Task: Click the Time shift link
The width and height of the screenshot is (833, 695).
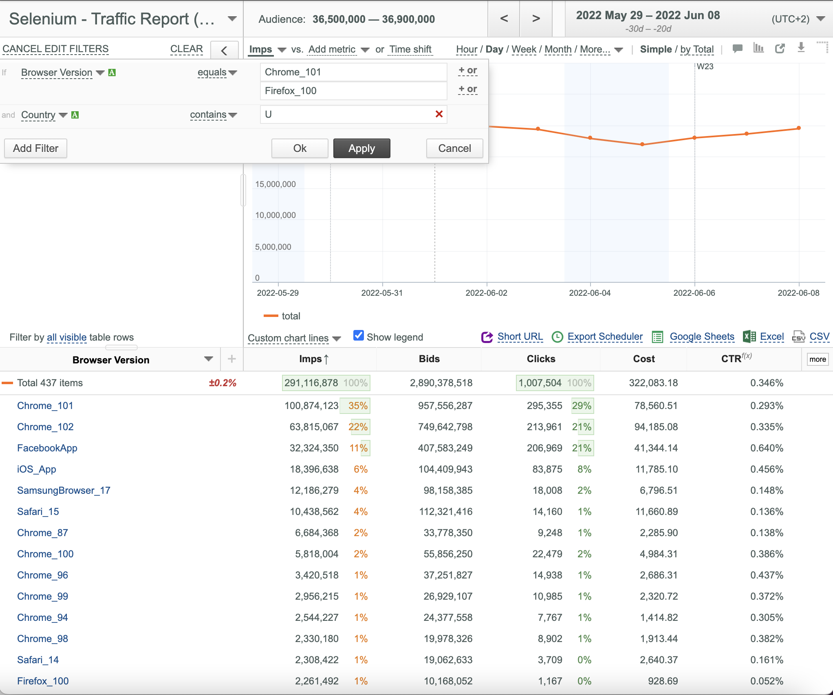Action: pyautogui.click(x=410, y=49)
